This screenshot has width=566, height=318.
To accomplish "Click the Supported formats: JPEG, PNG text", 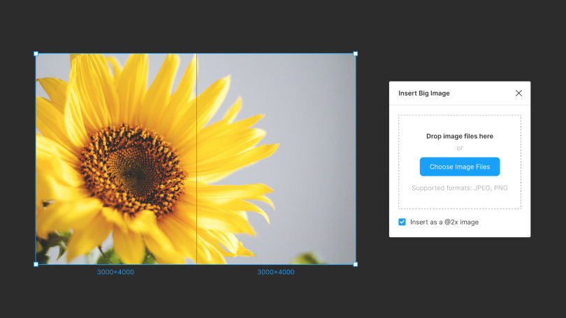I will 460,188.
